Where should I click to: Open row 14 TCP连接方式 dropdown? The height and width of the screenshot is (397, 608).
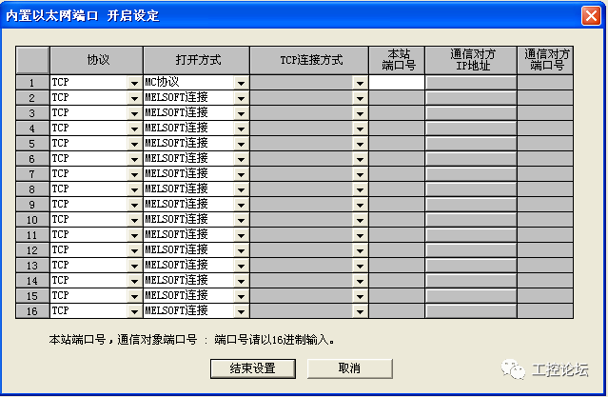click(x=360, y=281)
